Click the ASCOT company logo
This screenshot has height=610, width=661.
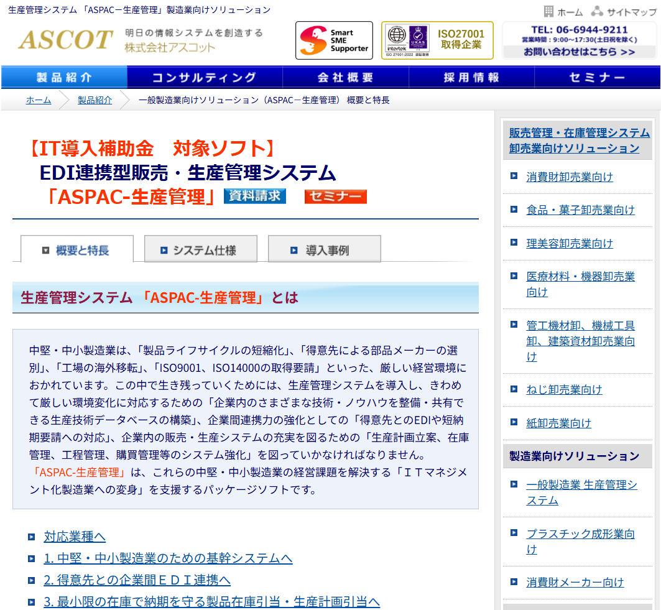click(x=62, y=40)
